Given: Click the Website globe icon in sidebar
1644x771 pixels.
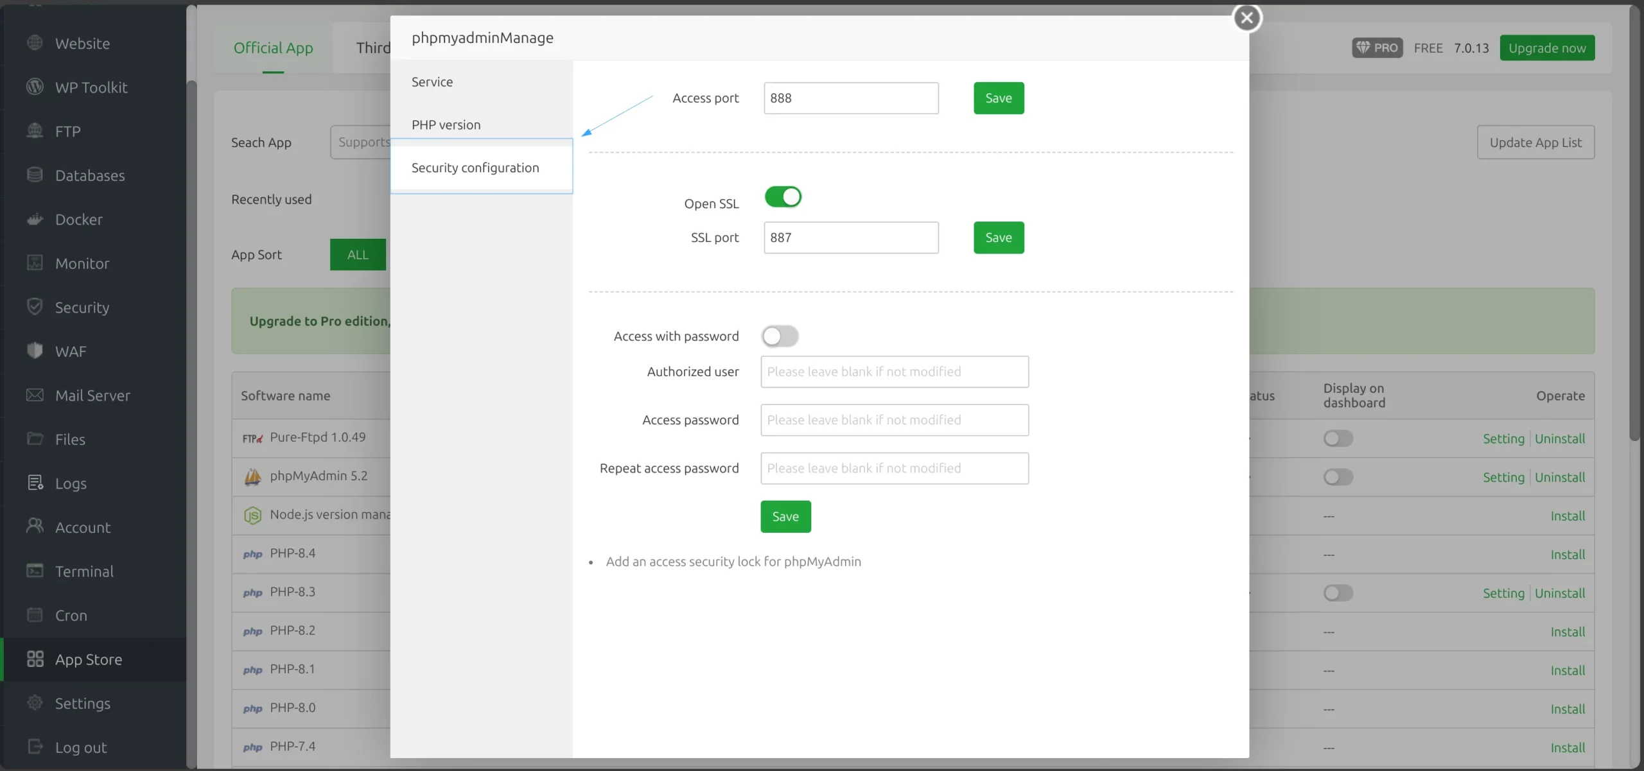Looking at the screenshot, I should (x=35, y=43).
